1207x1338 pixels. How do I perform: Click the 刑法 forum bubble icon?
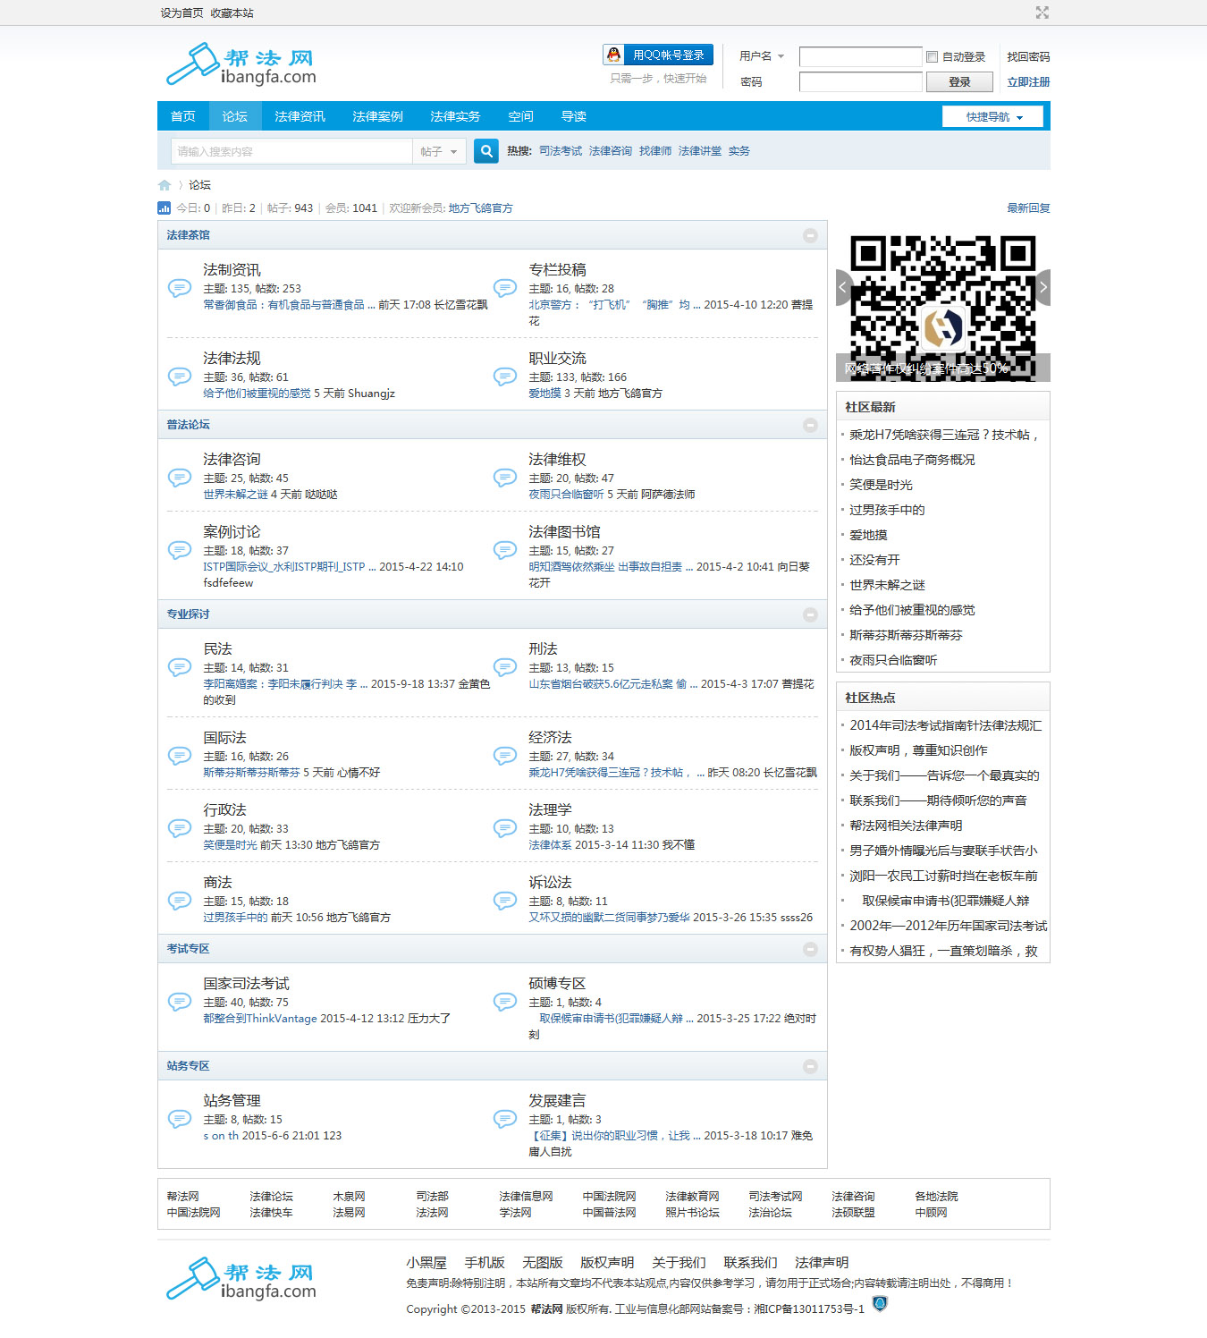505,667
